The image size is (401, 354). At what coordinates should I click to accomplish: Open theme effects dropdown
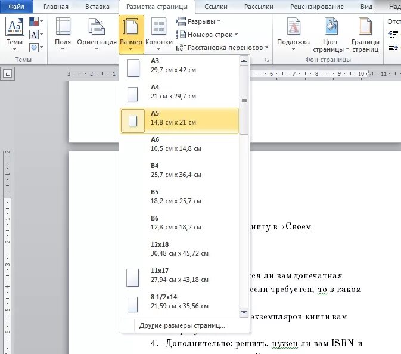coord(36,48)
